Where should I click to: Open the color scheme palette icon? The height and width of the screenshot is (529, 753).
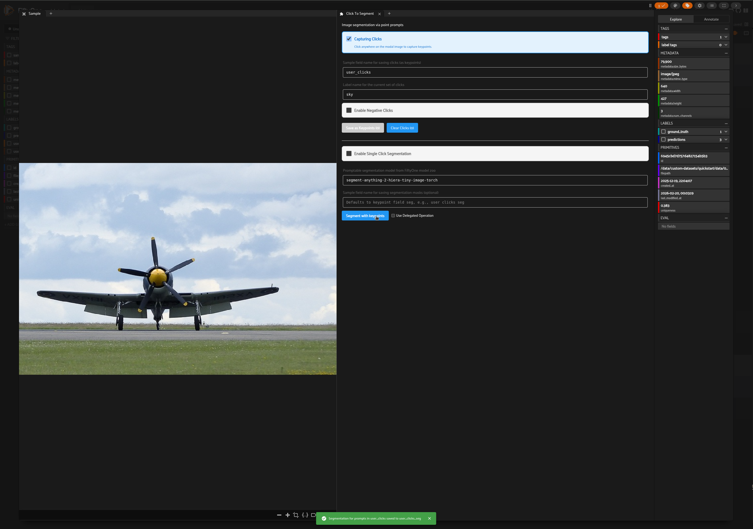point(675,6)
